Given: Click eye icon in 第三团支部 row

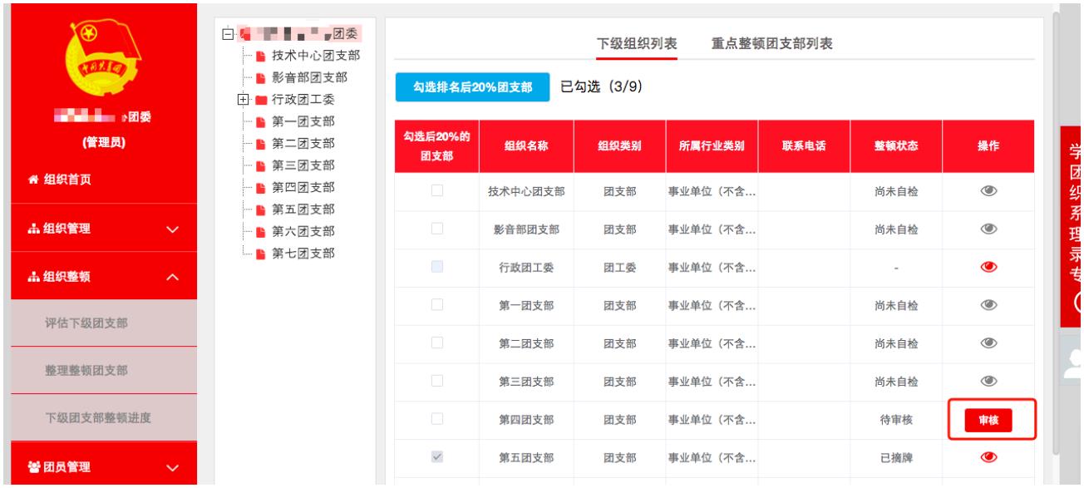Looking at the screenshot, I should pos(988,381).
